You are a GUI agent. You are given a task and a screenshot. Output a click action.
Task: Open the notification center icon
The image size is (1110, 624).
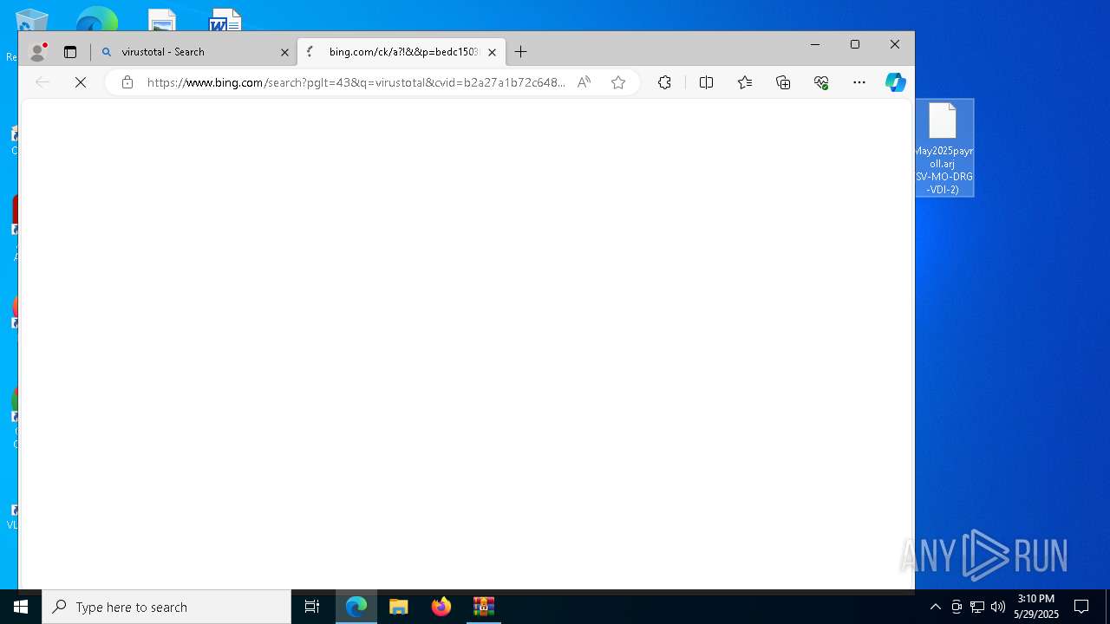[1081, 607]
